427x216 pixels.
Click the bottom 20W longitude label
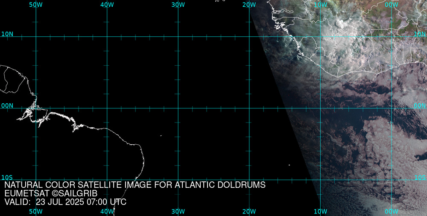[x=249, y=211]
